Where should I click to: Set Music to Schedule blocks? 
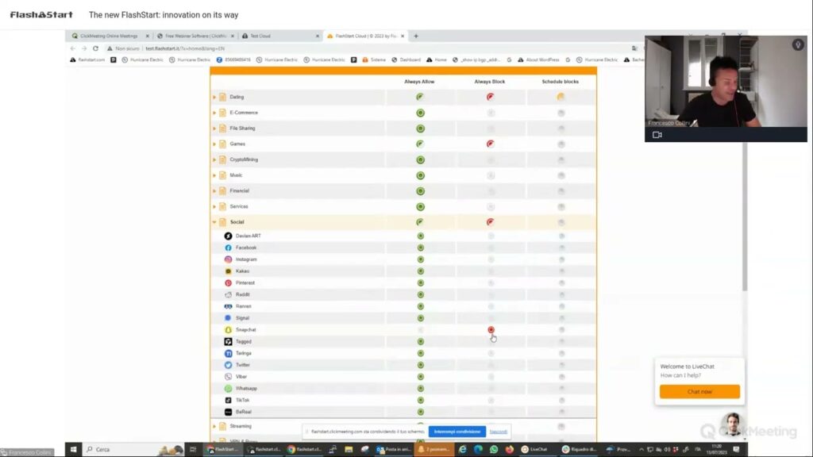click(x=561, y=175)
